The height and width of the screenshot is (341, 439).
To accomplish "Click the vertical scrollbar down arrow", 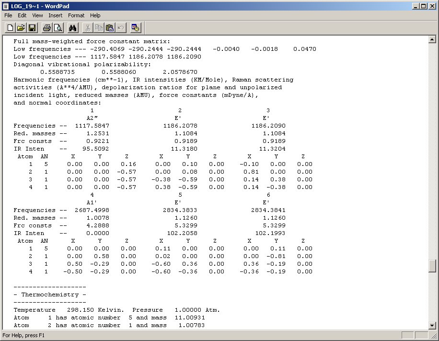I will pyautogui.click(x=432, y=326).
